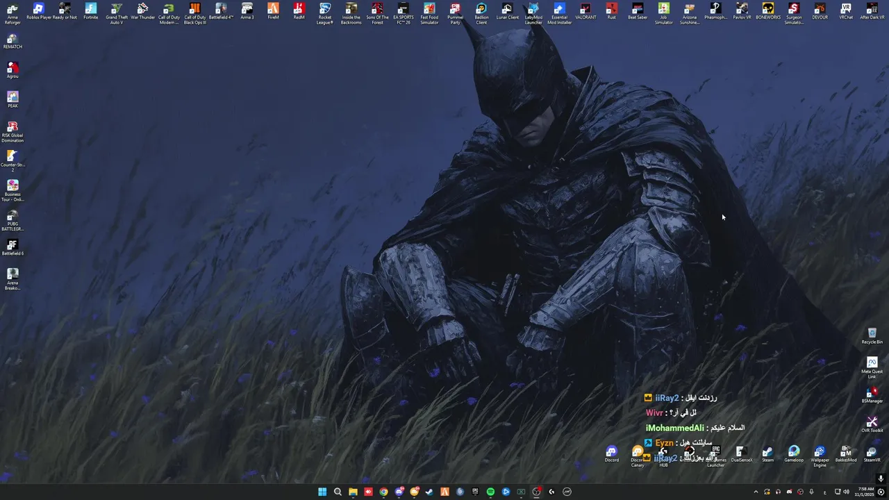Image resolution: width=889 pixels, height=500 pixels.
Task: Open File Explorer from the taskbar
Action: (353, 492)
